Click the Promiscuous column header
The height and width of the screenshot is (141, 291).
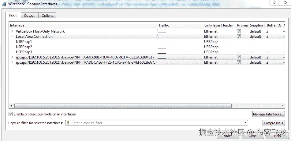click(242, 25)
